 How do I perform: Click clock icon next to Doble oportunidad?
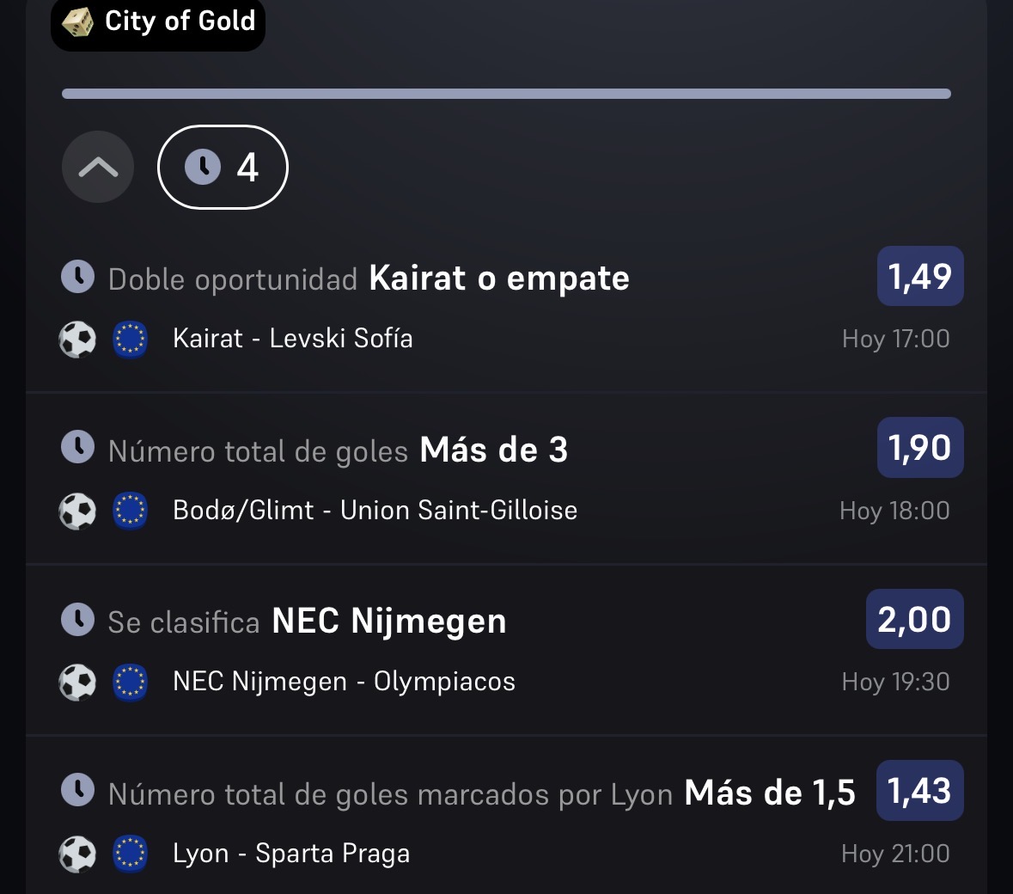pos(77,277)
